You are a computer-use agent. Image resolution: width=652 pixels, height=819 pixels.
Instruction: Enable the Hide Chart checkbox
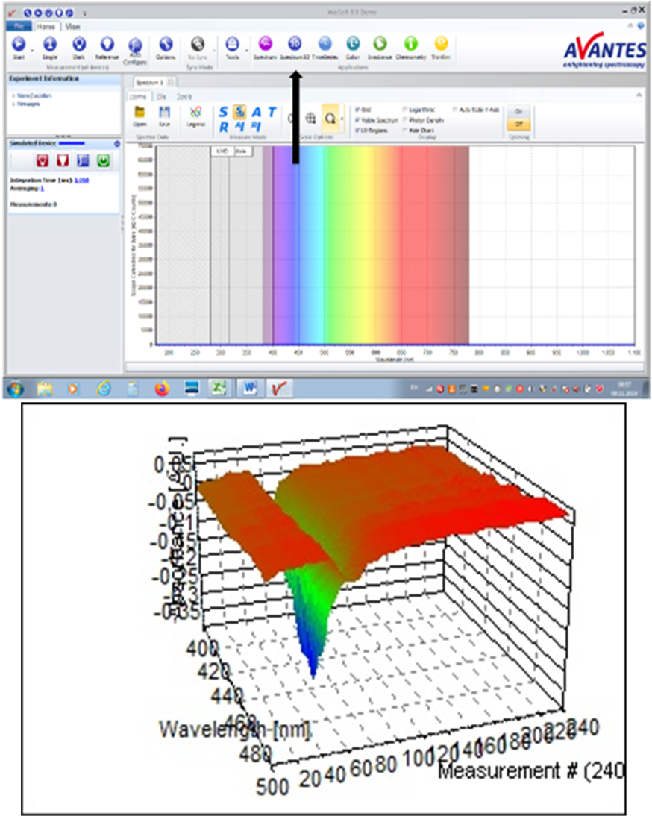[x=405, y=130]
